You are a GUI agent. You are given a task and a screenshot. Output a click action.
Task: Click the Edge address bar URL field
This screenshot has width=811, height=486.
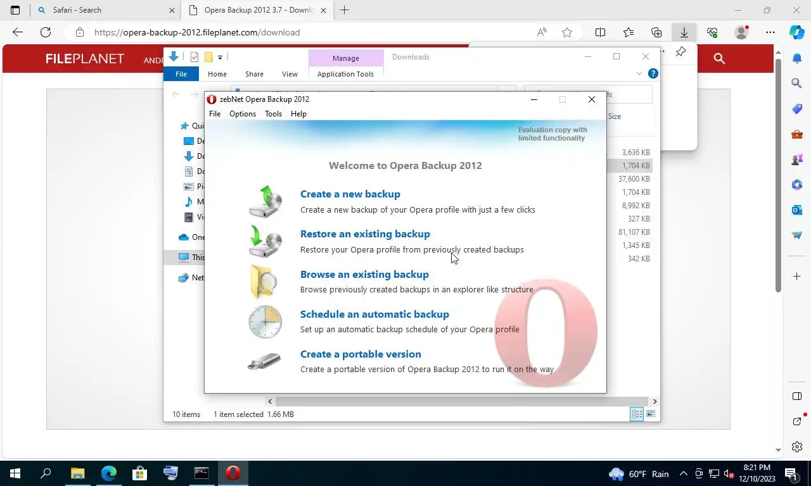coord(310,32)
